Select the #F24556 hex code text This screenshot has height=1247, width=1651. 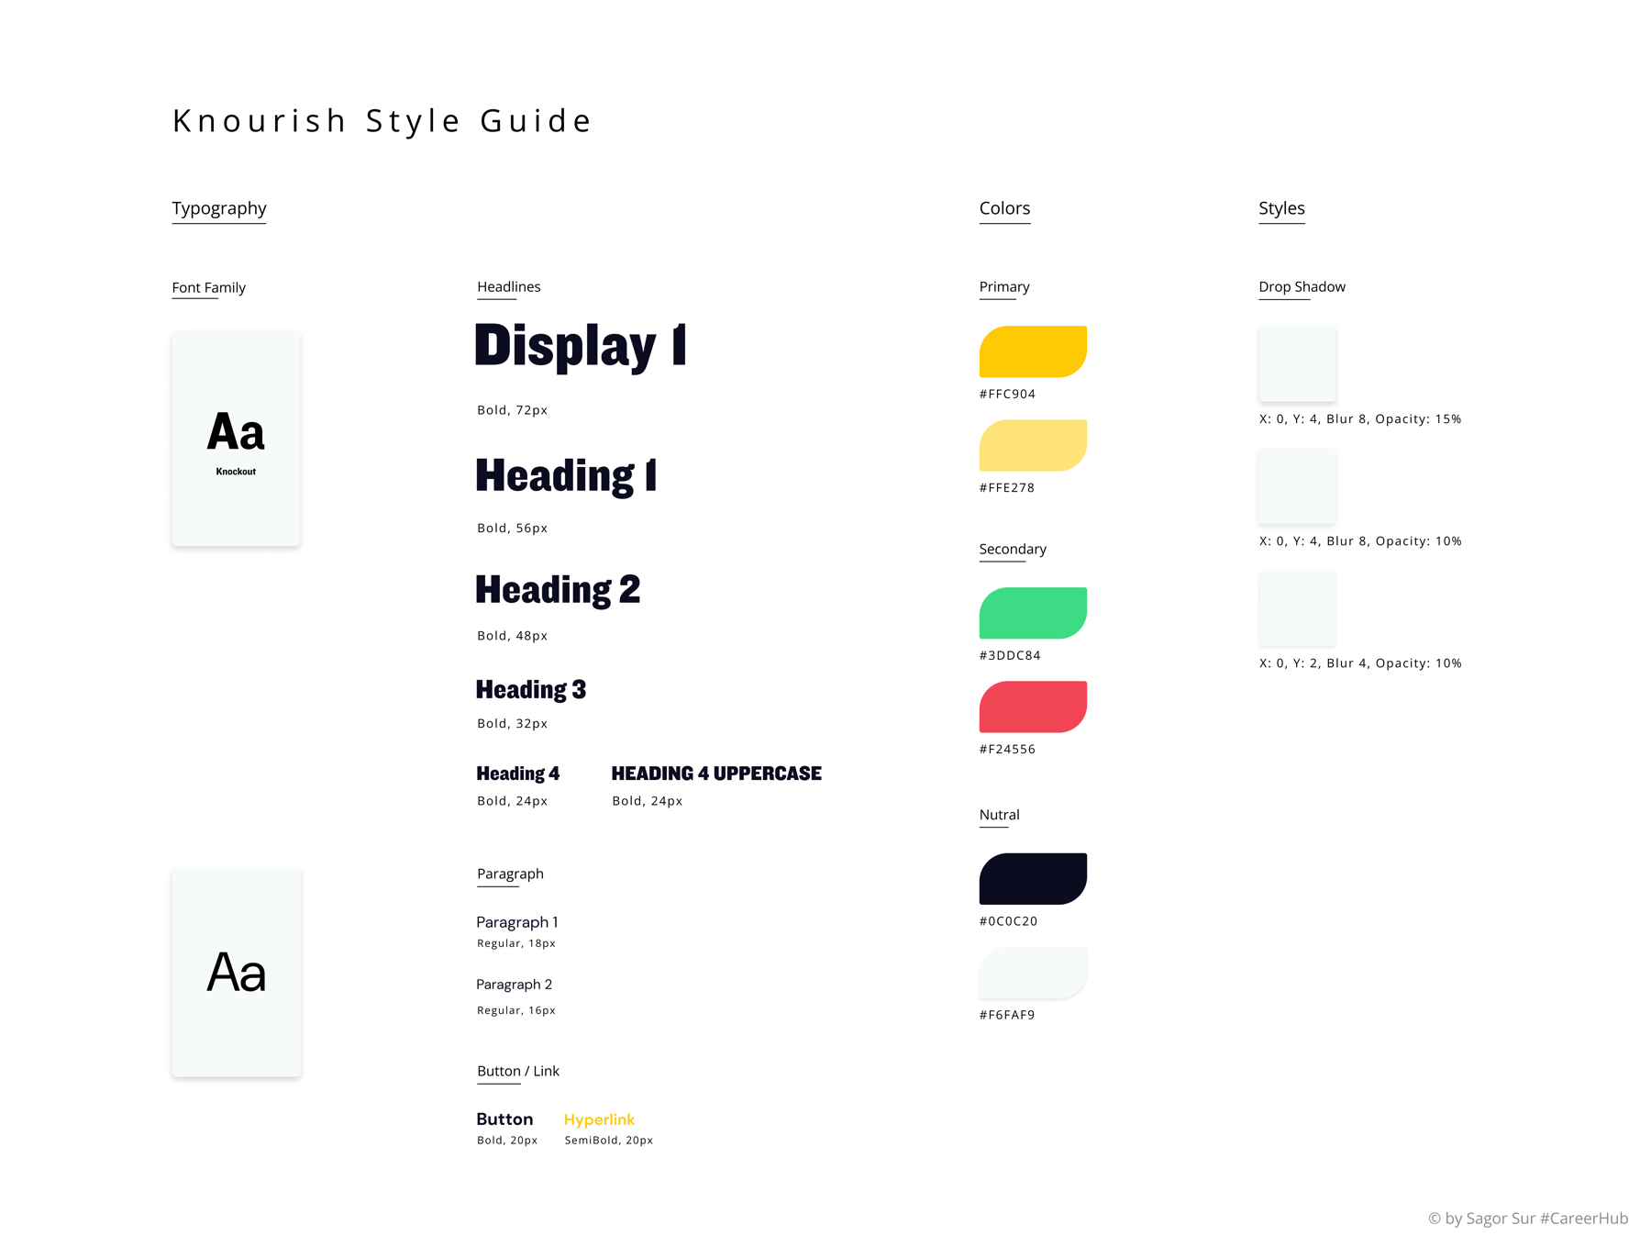1007,749
